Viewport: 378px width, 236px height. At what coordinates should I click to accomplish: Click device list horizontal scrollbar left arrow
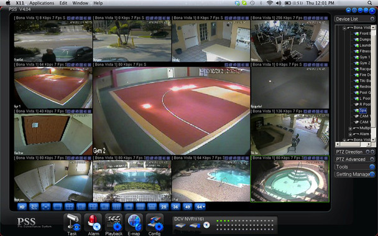point(338,144)
